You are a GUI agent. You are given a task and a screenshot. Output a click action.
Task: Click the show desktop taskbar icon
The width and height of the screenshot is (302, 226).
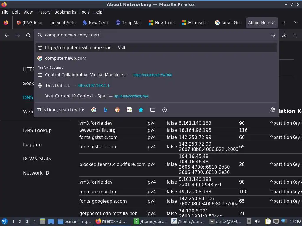(x=51, y=222)
